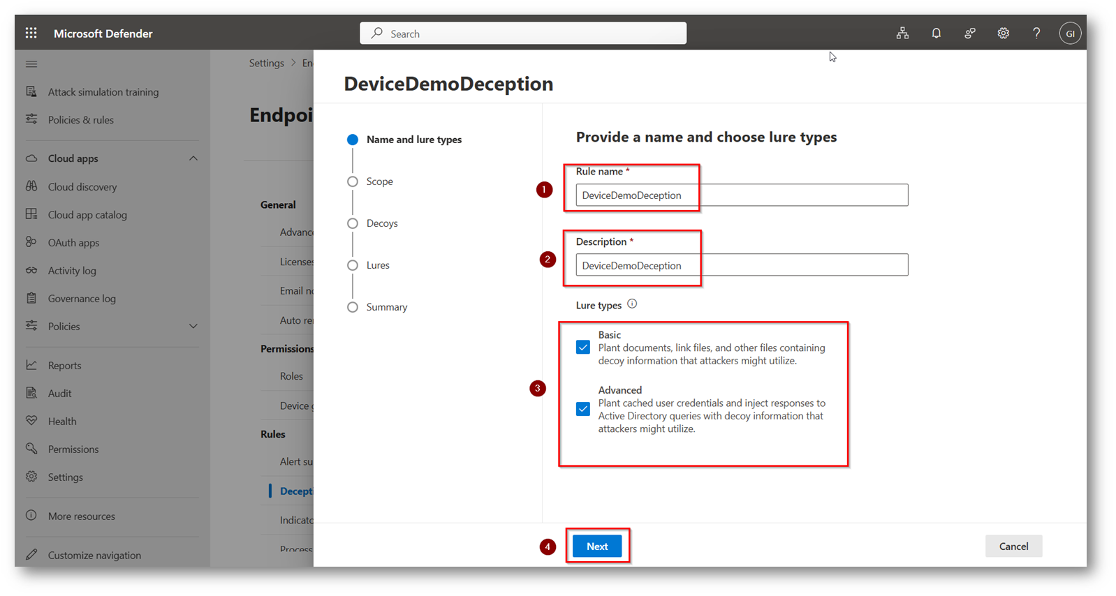
Task: Click the Audit icon
Action: pyautogui.click(x=31, y=393)
